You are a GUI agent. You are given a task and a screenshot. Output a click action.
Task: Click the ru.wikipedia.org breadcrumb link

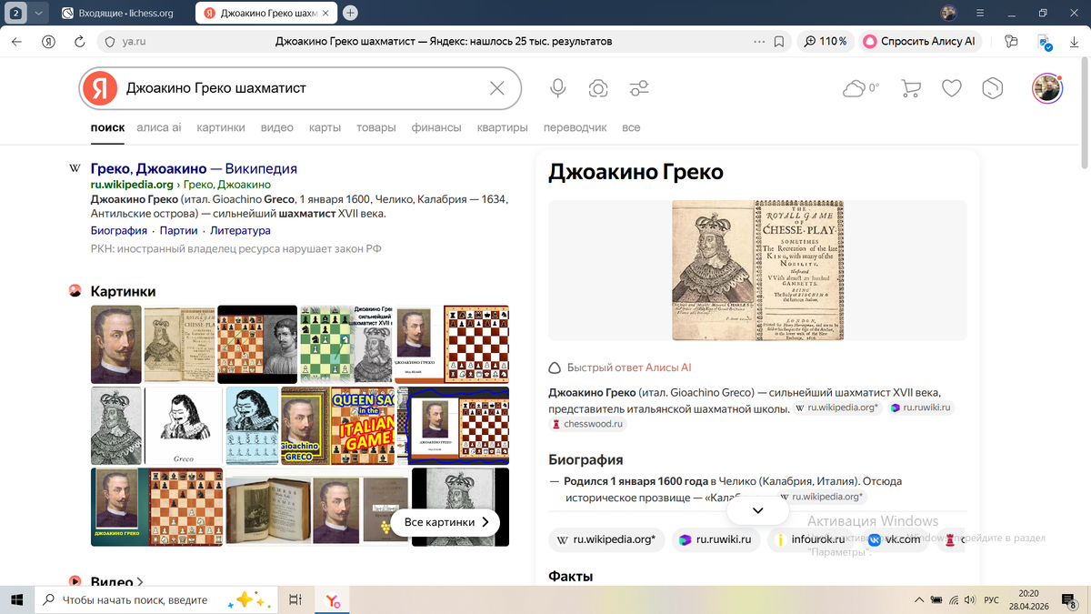coord(132,185)
